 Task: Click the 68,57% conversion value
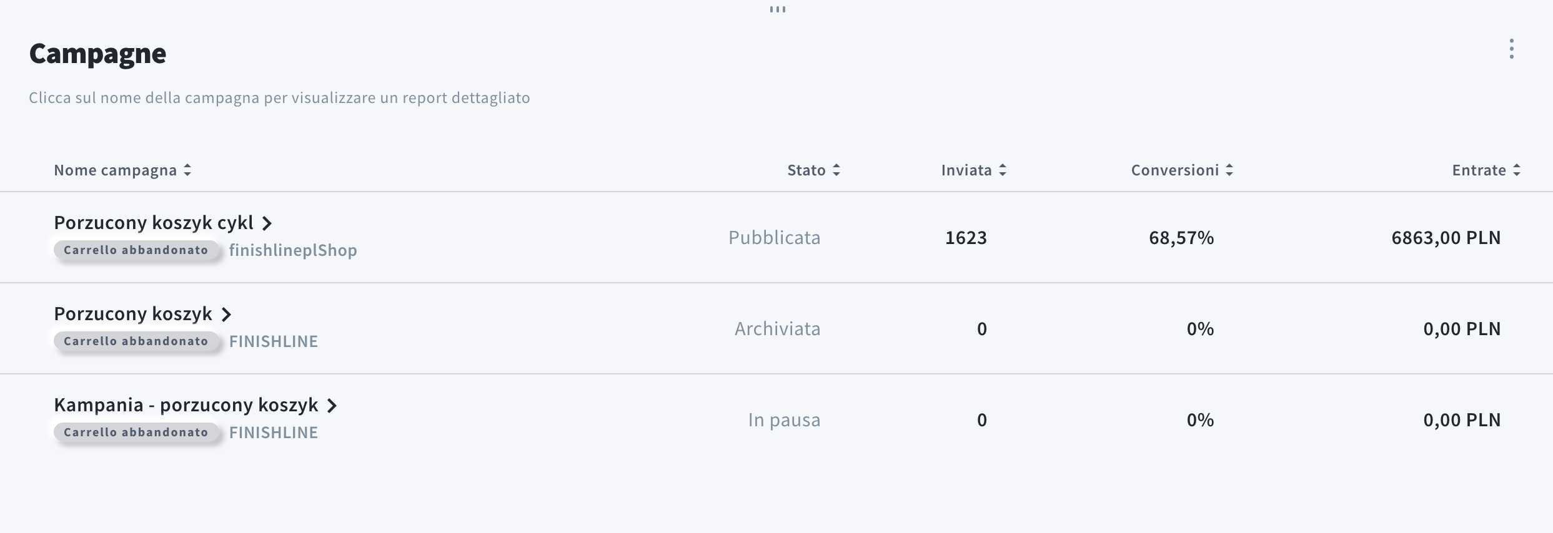point(1181,238)
